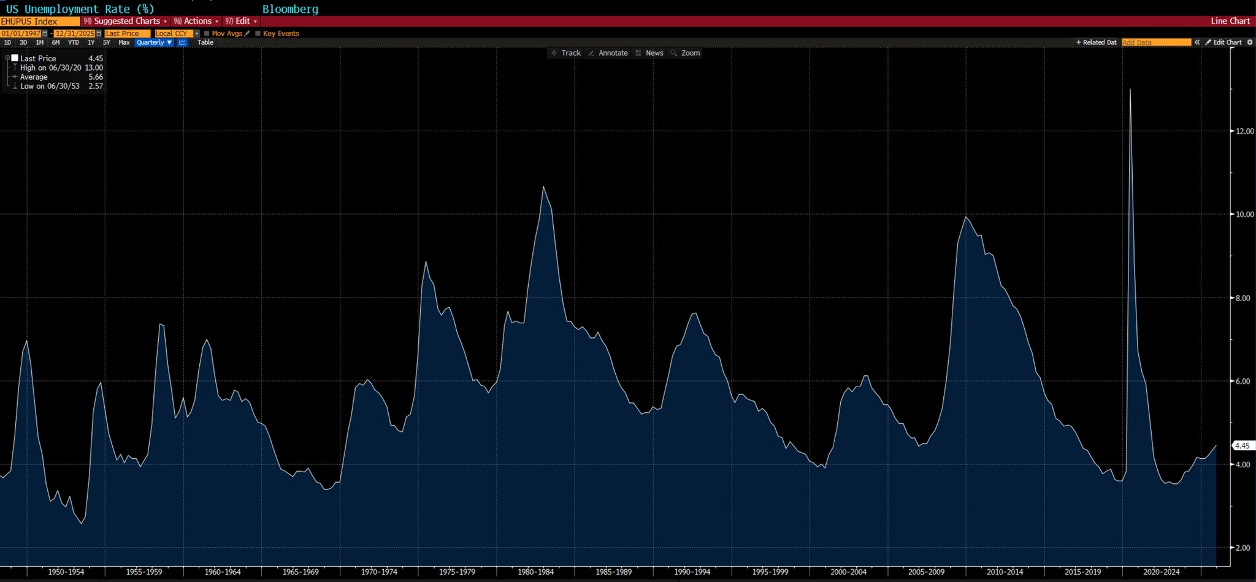Click the line chart type icon
The width and height of the screenshot is (1256, 582).
pos(182,42)
